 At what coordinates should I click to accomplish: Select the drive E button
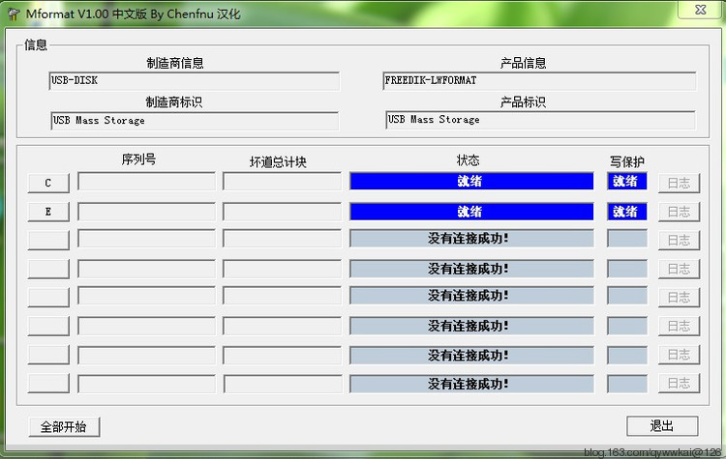(48, 212)
